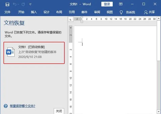
Task: Switch to the 引用 ribbon tab
Action: (x=72, y=12)
